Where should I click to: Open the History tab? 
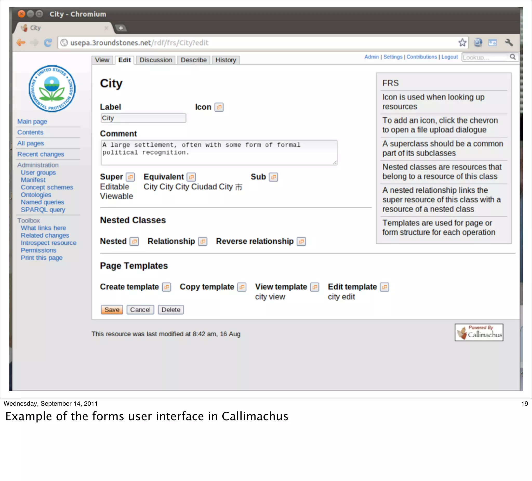226,60
